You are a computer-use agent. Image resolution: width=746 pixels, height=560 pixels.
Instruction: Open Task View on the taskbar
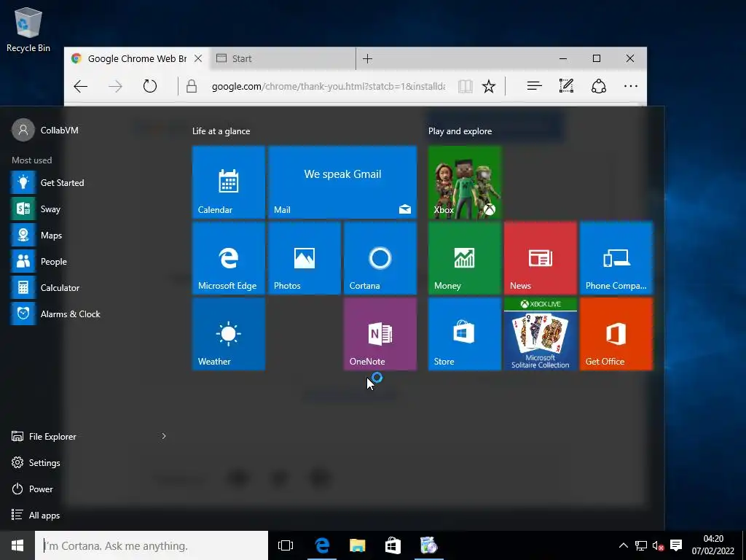[x=286, y=545]
